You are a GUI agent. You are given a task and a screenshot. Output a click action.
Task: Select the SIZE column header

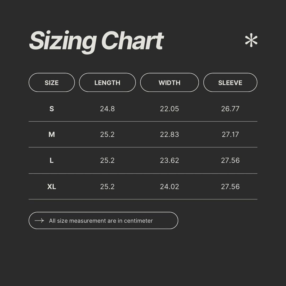[52, 83]
